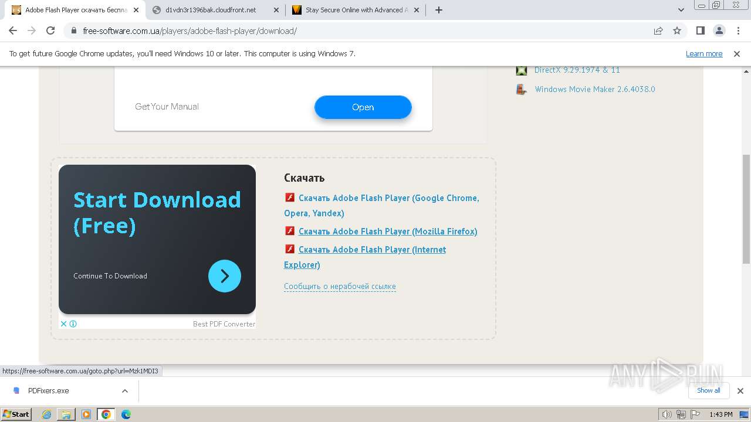Expand the tab search chevron
This screenshot has height=422, width=751.
pyautogui.click(x=681, y=10)
